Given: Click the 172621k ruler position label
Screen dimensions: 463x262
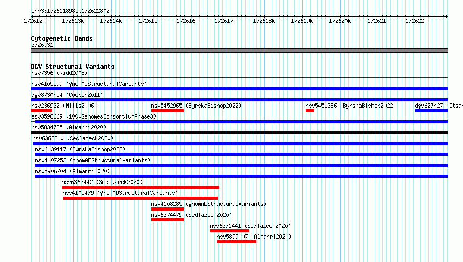Looking at the screenshot, I should pos(378,21).
